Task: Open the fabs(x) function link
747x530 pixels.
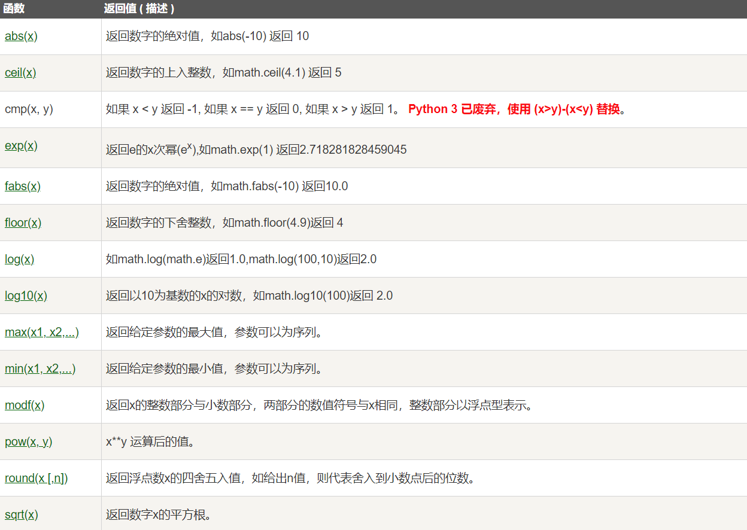Action: (x=23, y=186)
